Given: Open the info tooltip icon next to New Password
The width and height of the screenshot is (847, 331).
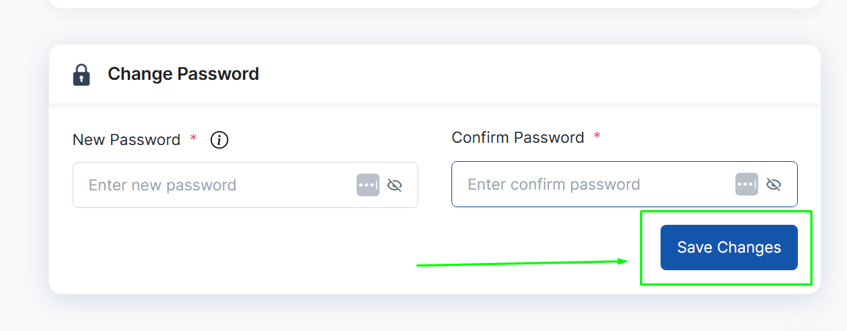Looking at the screenshot, I should [x=219, y=140].
